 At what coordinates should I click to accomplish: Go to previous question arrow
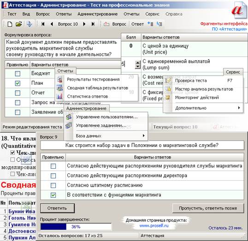[52, 24]
